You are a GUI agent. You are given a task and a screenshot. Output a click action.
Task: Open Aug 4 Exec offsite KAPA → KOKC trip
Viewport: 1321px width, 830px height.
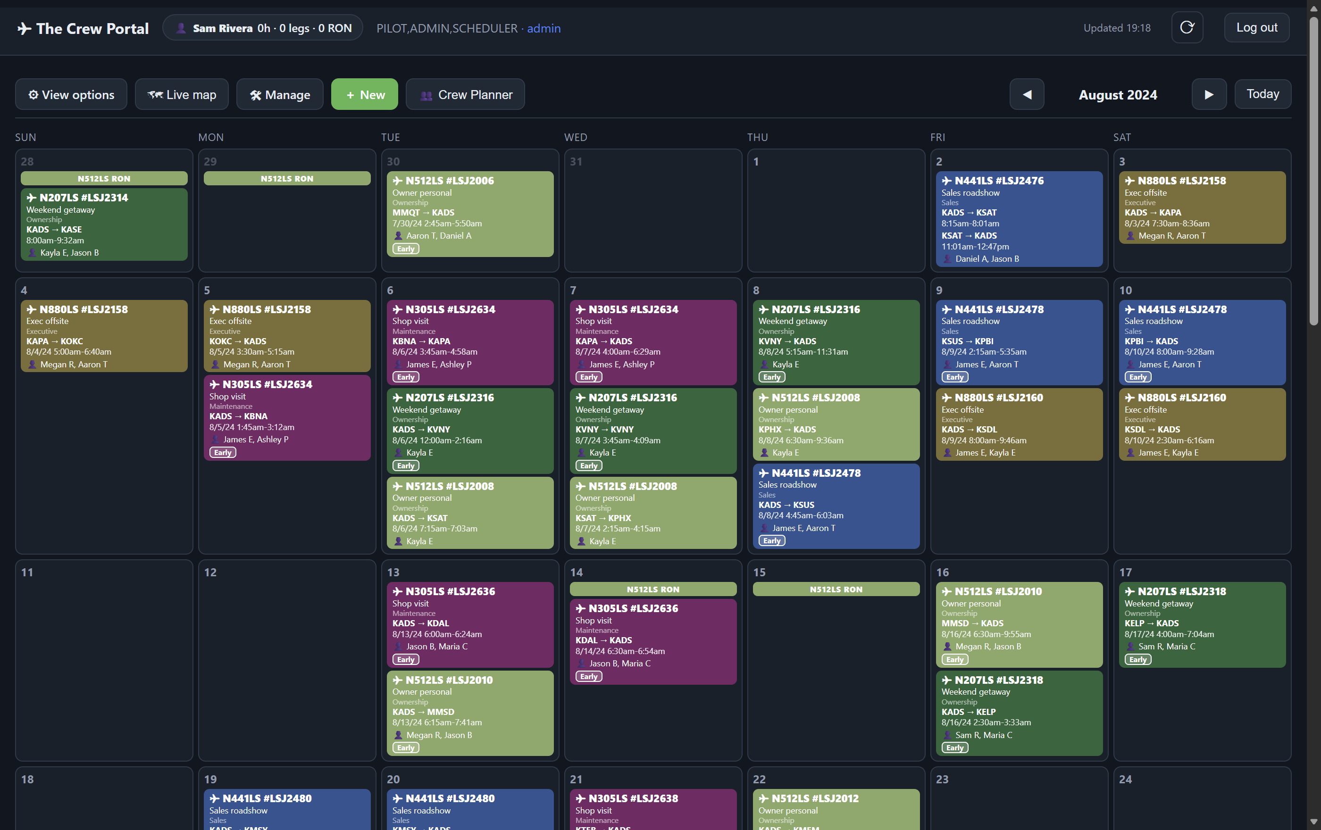click(x=104, y=335)
